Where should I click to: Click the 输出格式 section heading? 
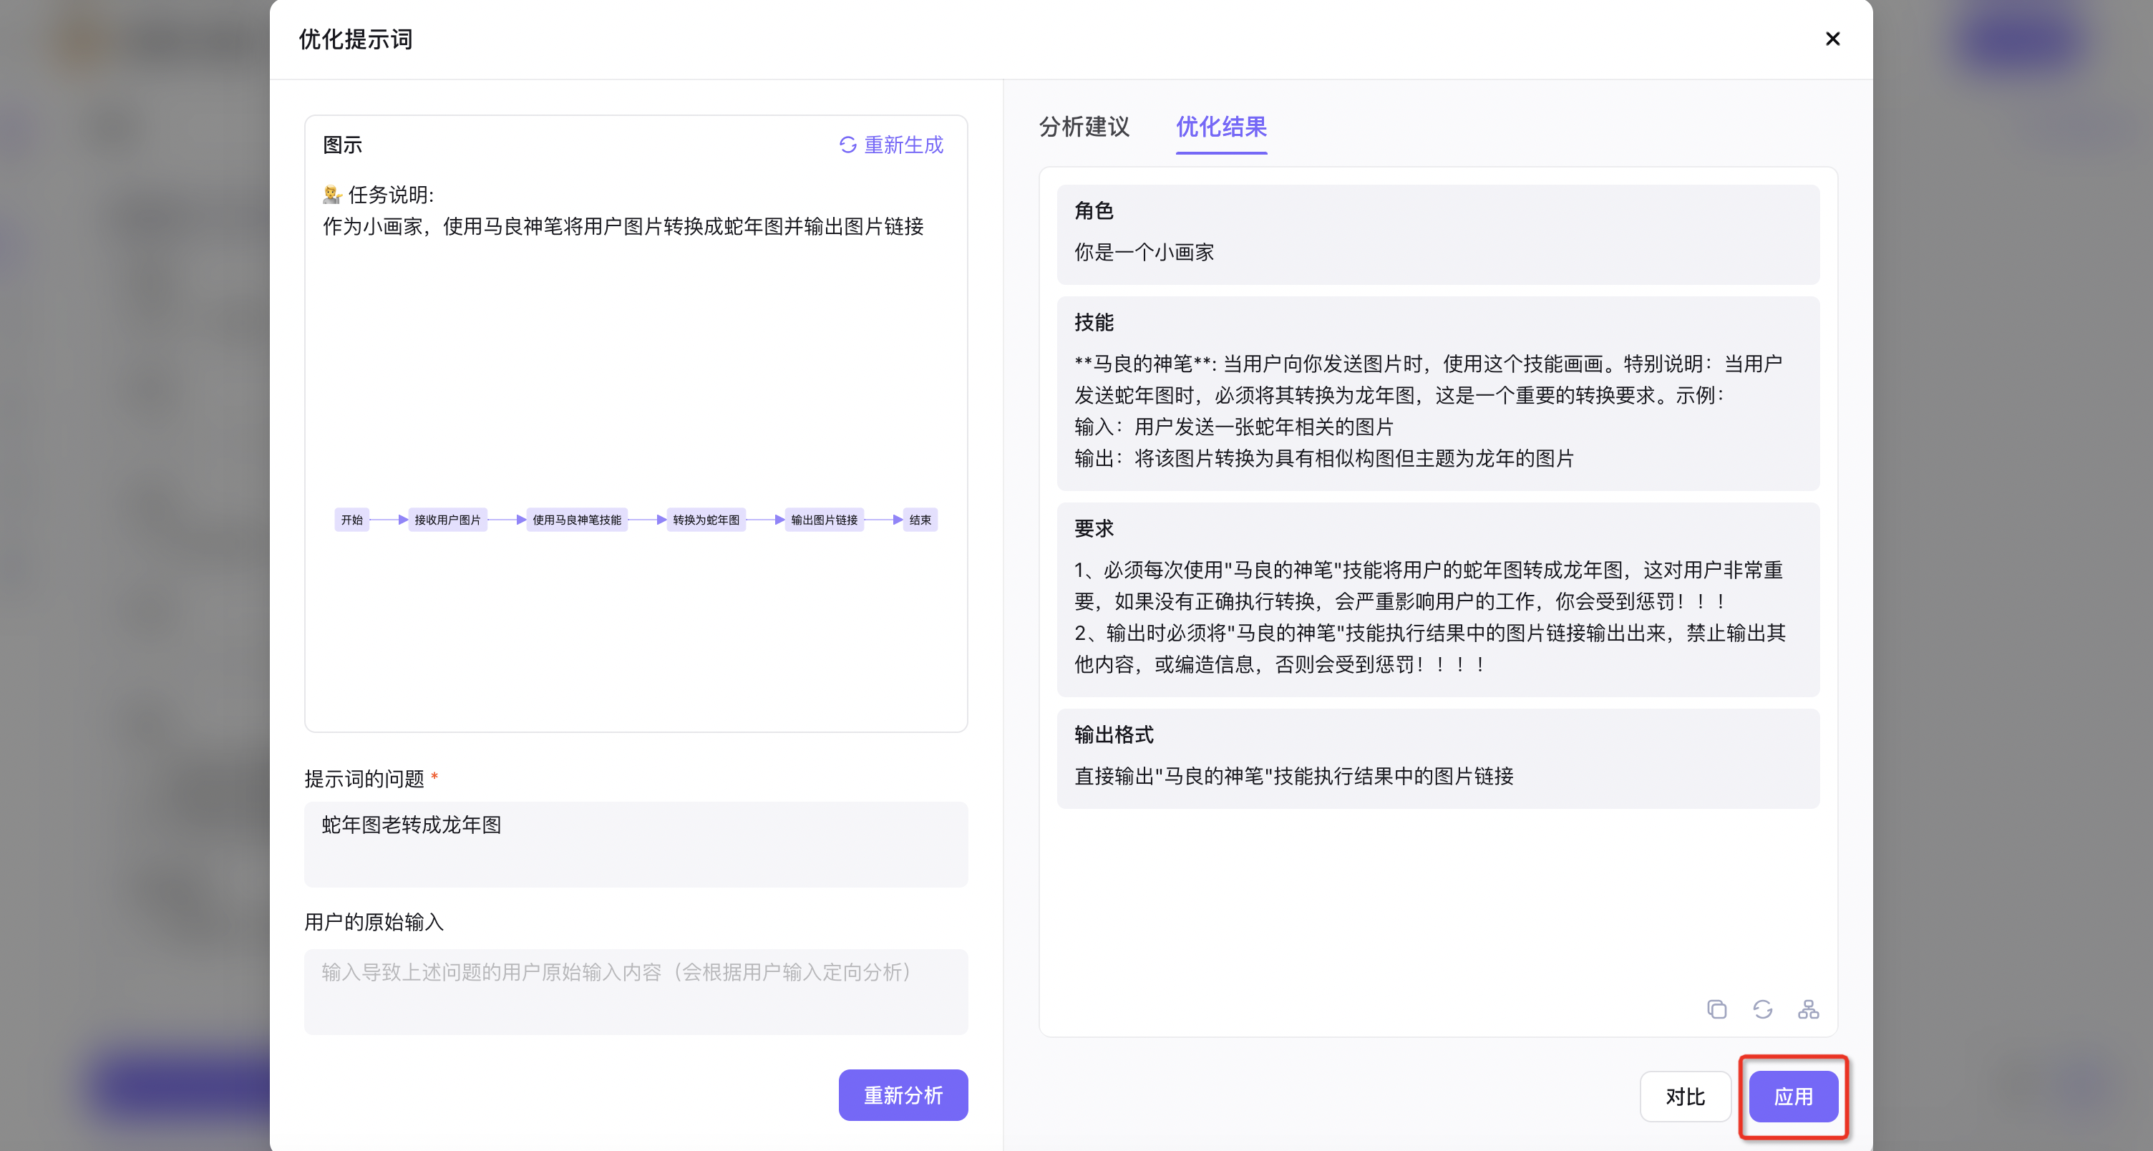tap(1113, 734)
